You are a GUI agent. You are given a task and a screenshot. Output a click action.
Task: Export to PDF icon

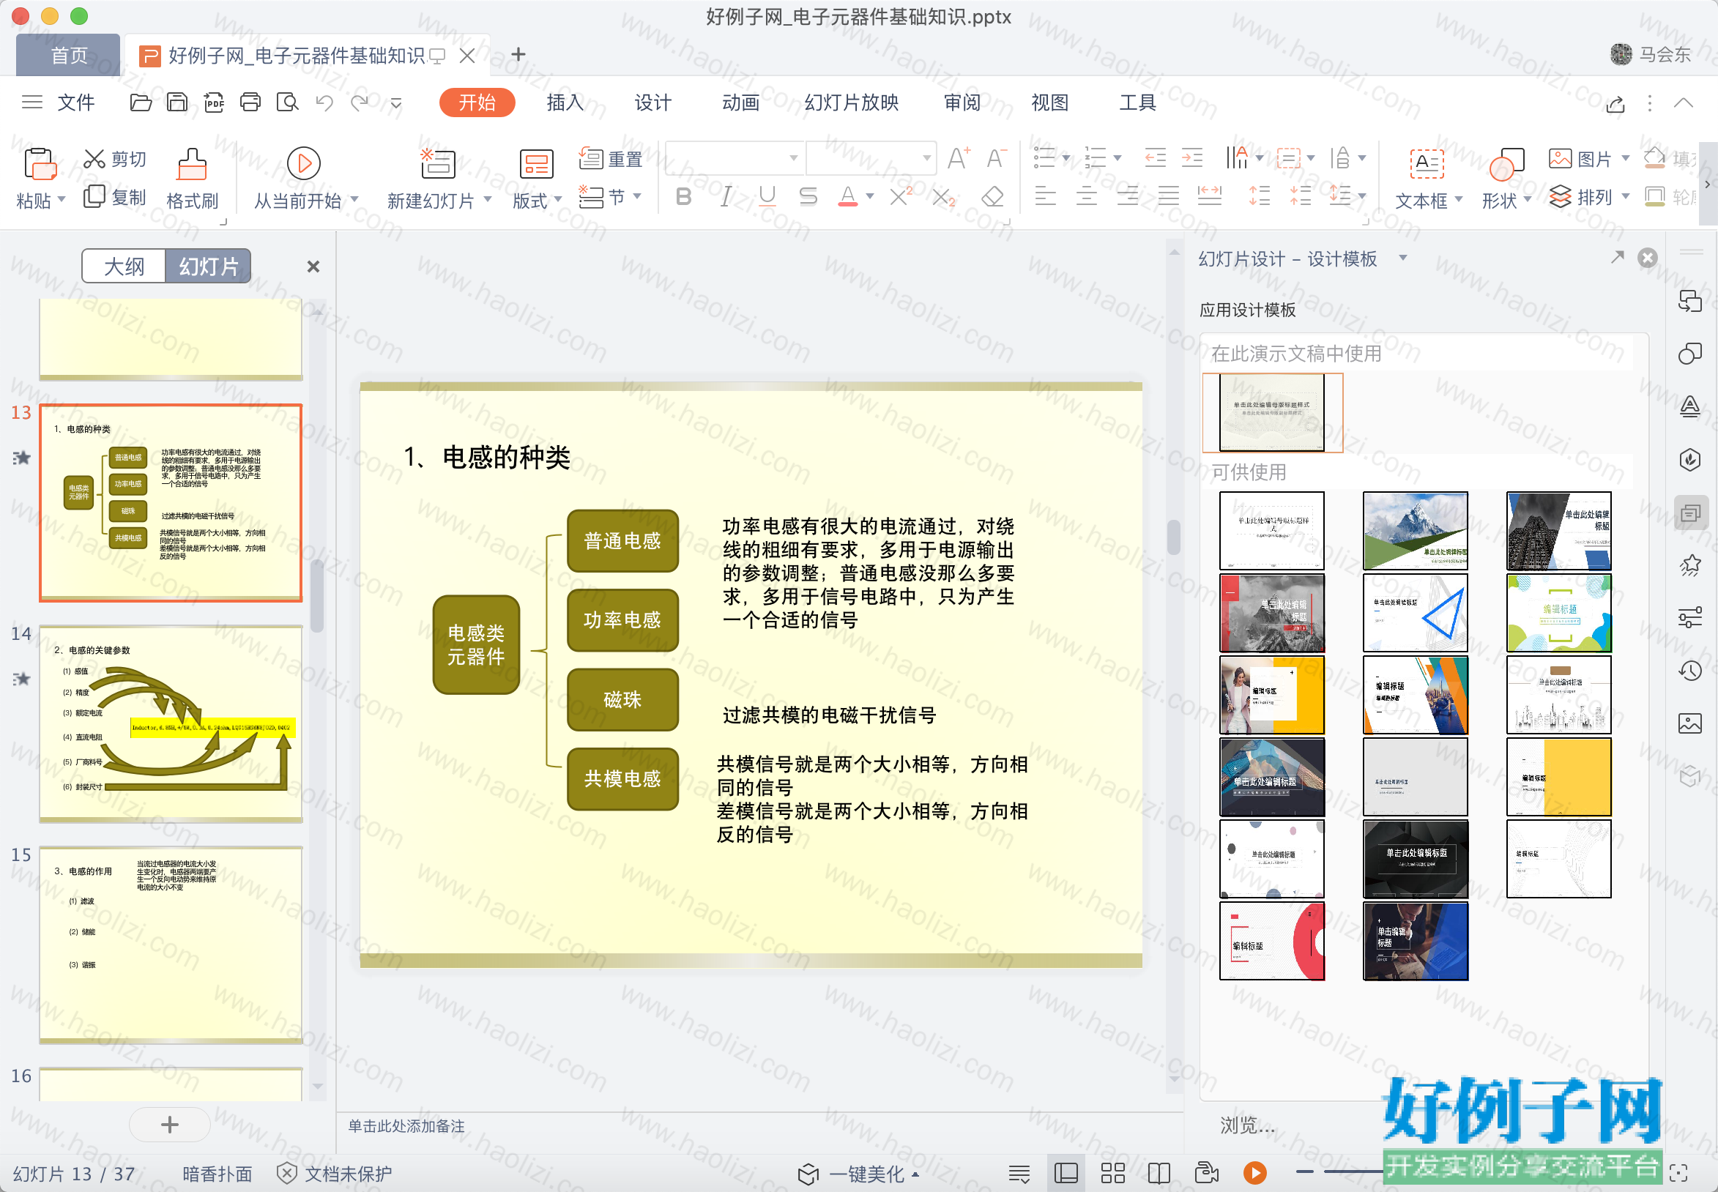(214, 103)
